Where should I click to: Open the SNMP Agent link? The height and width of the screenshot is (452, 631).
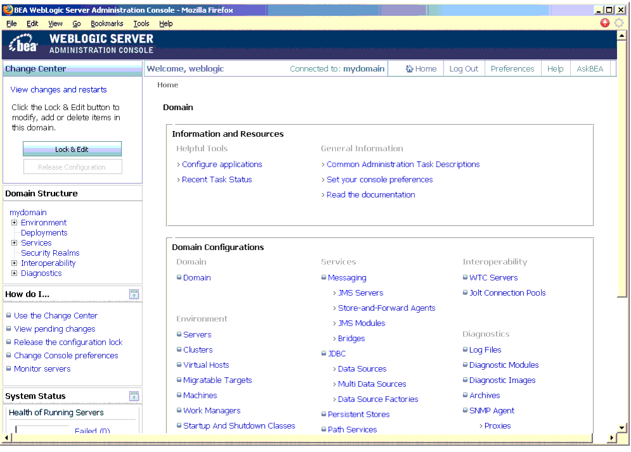pyautogui.click(x=492, y=411)
